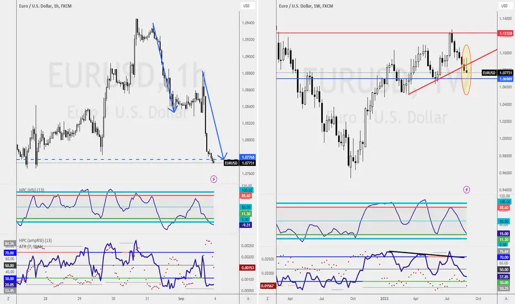
Task: Click the lightning replay icon on the 1h chart
Action: point(214,179)
